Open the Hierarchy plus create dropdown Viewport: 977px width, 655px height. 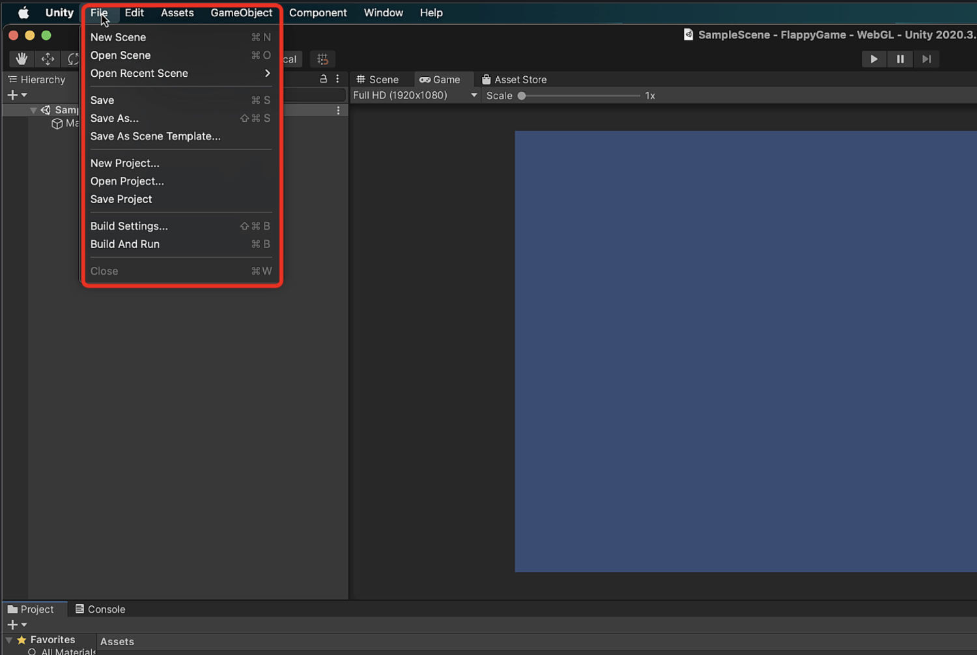17,95
